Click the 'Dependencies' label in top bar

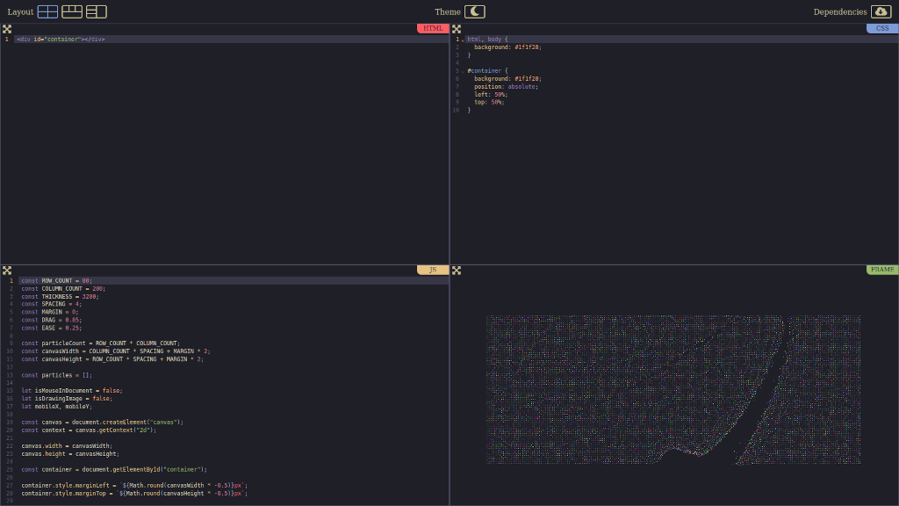click(x=840, y=12)
